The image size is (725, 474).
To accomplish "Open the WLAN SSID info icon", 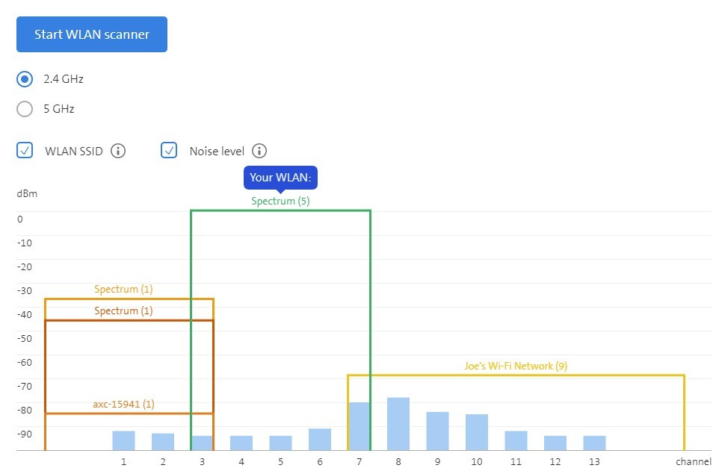I will pyautogui.click(x=118, y=151).
